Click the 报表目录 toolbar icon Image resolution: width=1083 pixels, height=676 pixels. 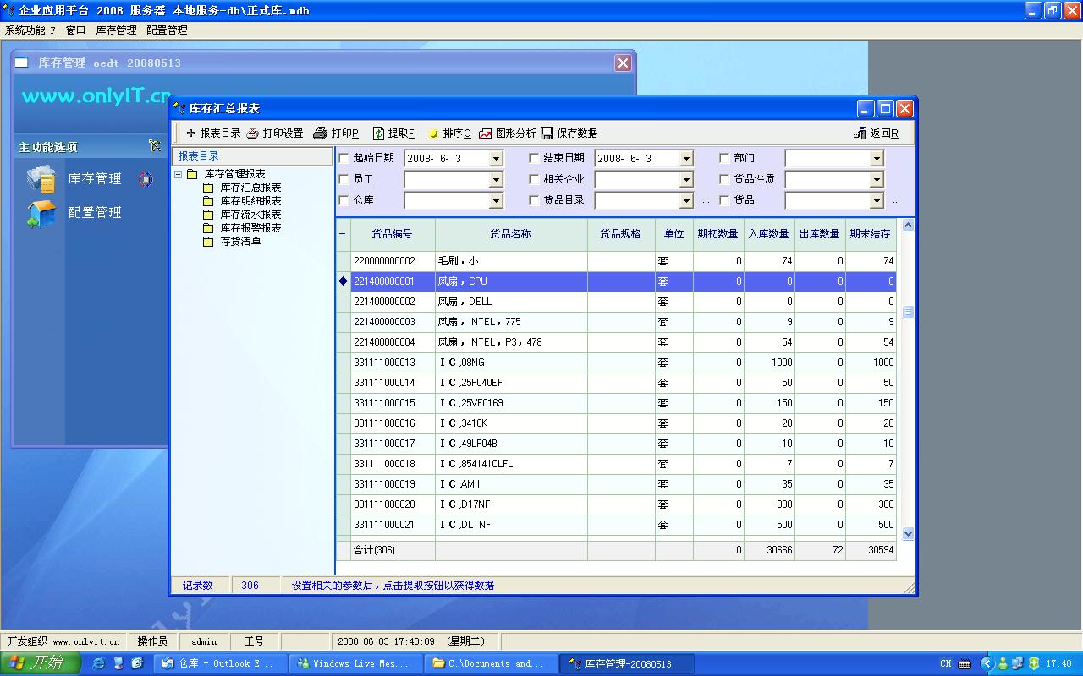click(191, 134)
